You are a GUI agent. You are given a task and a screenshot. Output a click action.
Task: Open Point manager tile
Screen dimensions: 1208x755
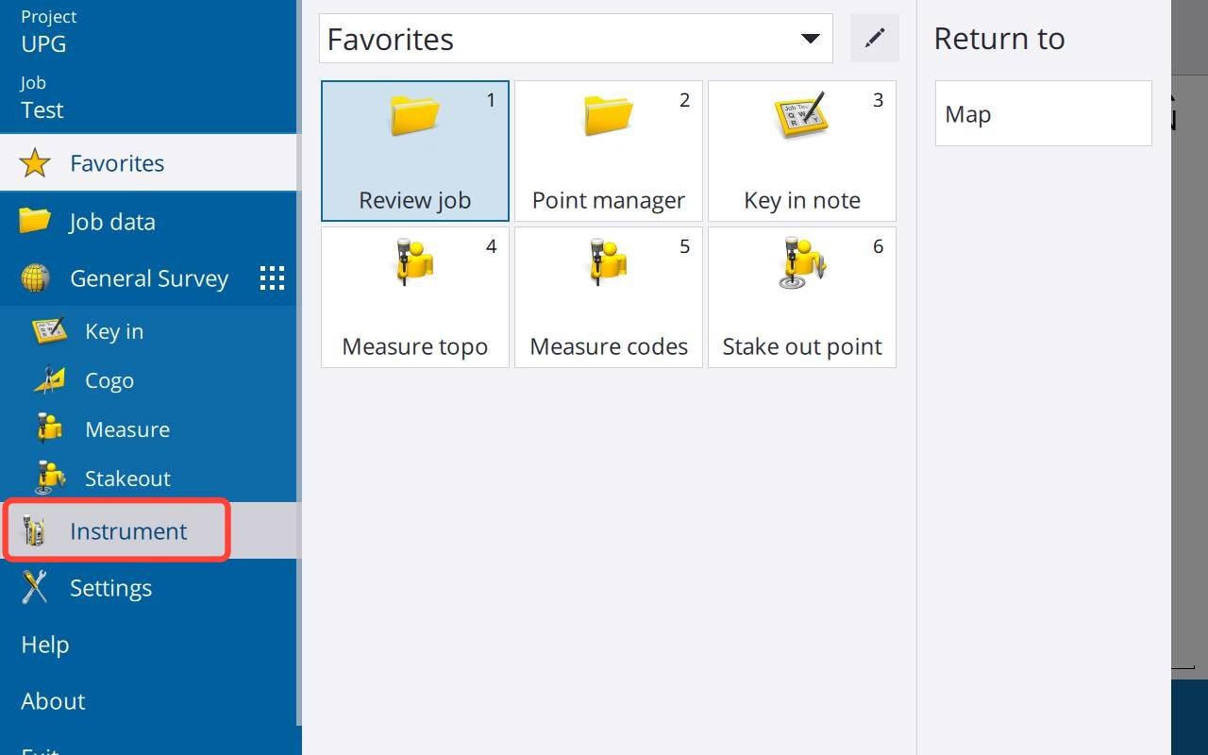coord(608,151)
